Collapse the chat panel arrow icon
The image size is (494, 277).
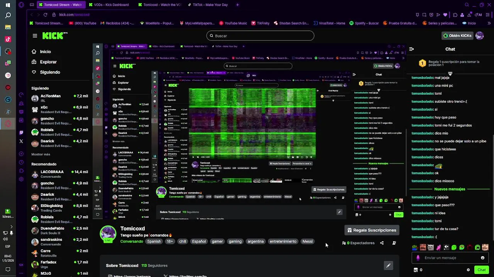[411, 49]
